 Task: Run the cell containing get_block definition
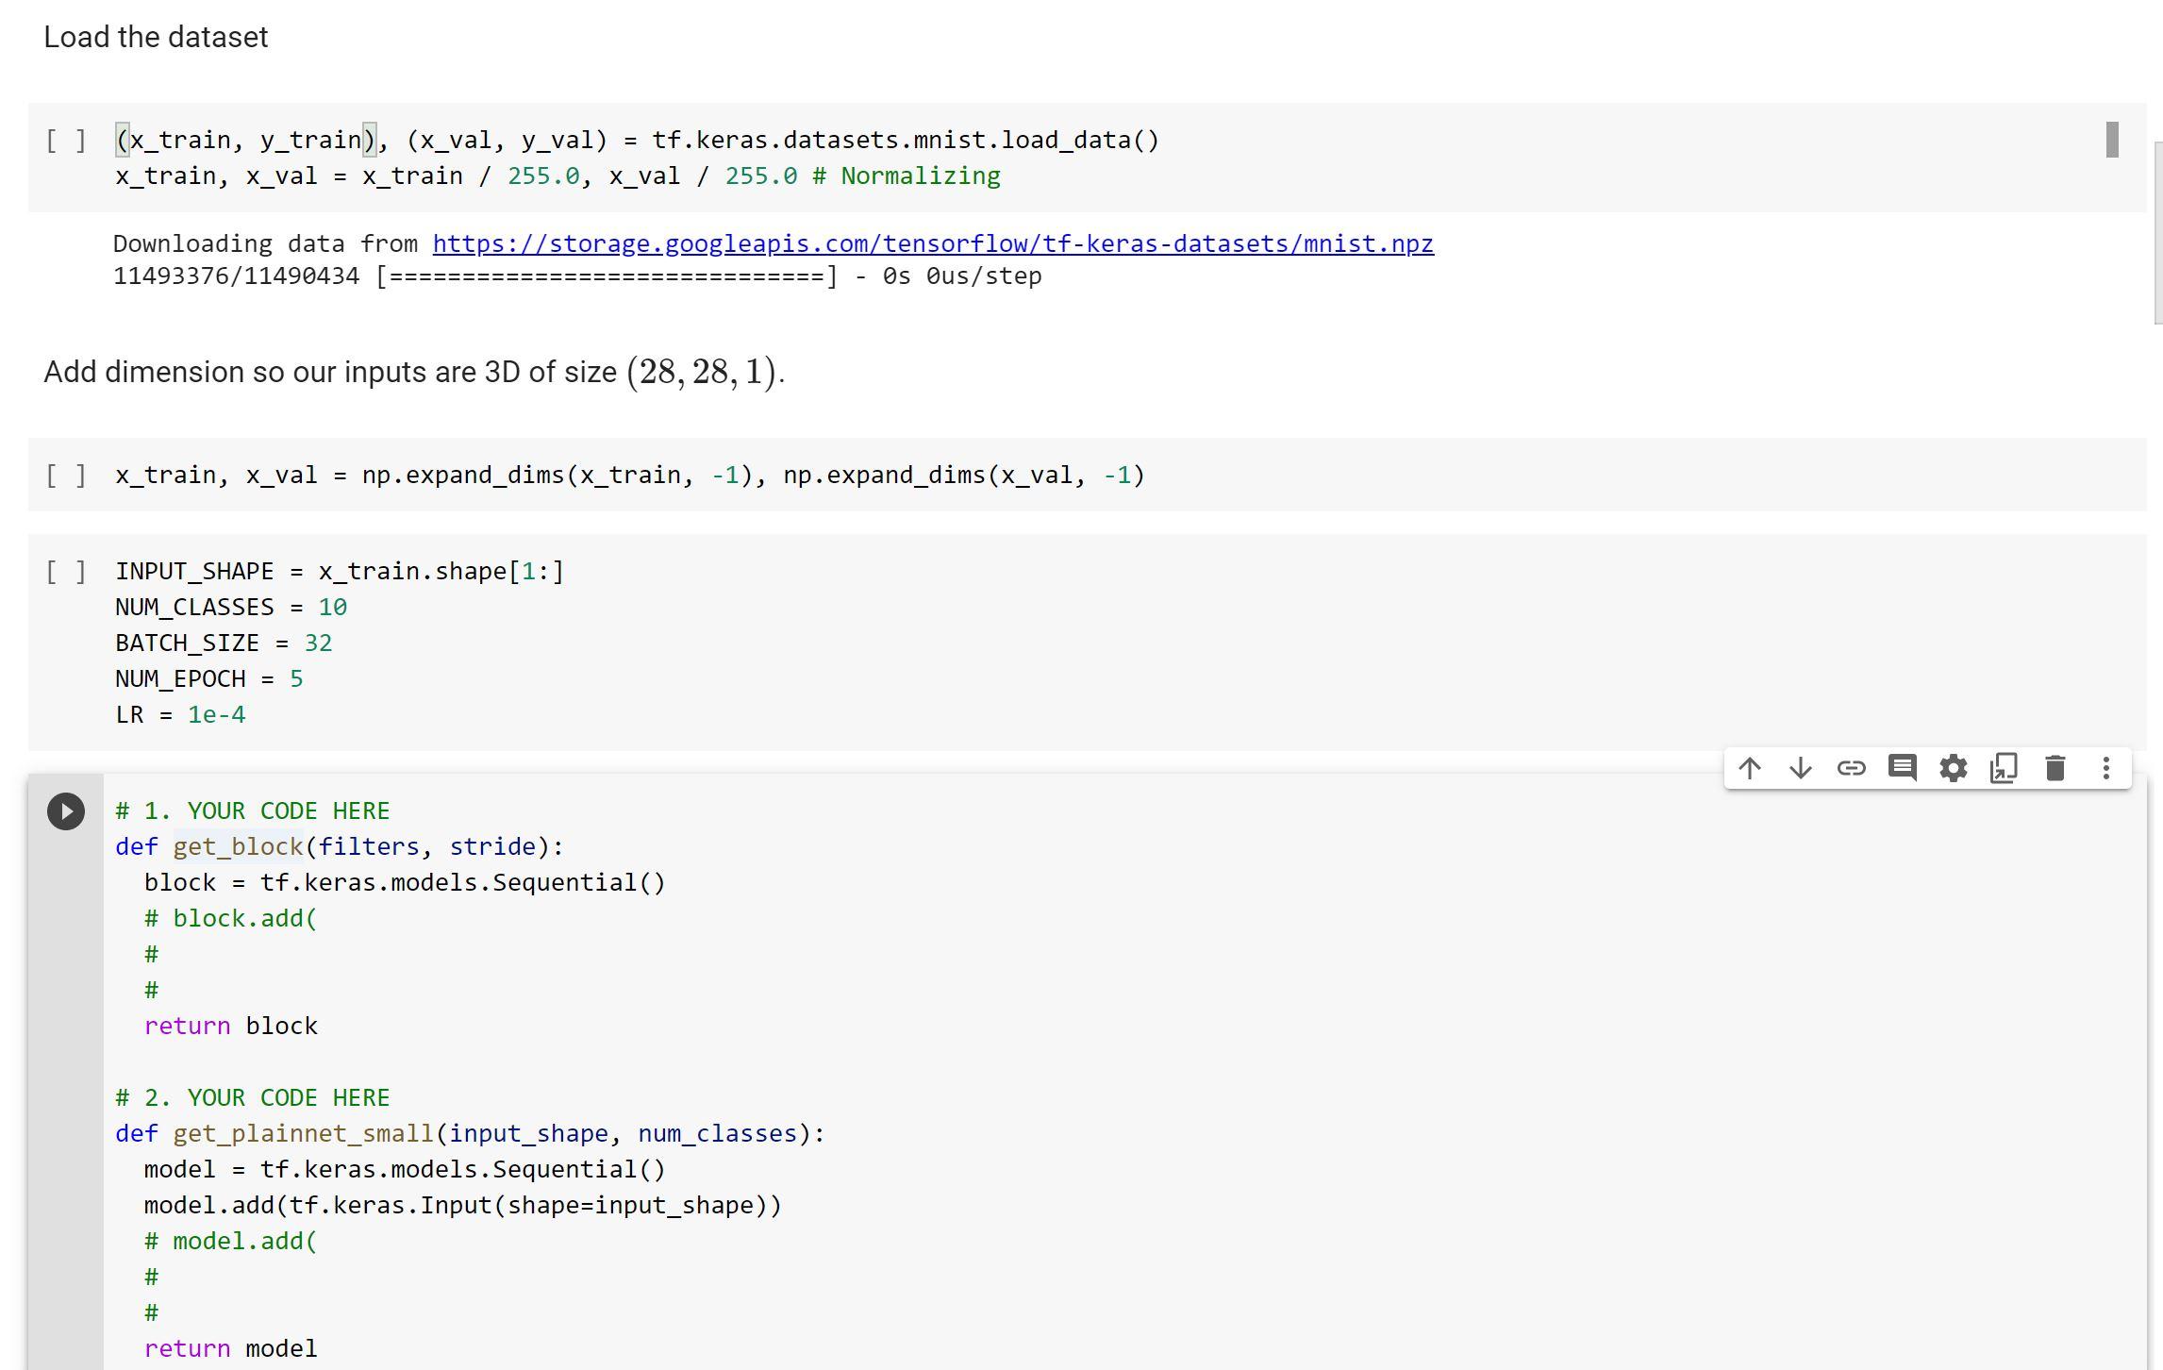[66, 809]
